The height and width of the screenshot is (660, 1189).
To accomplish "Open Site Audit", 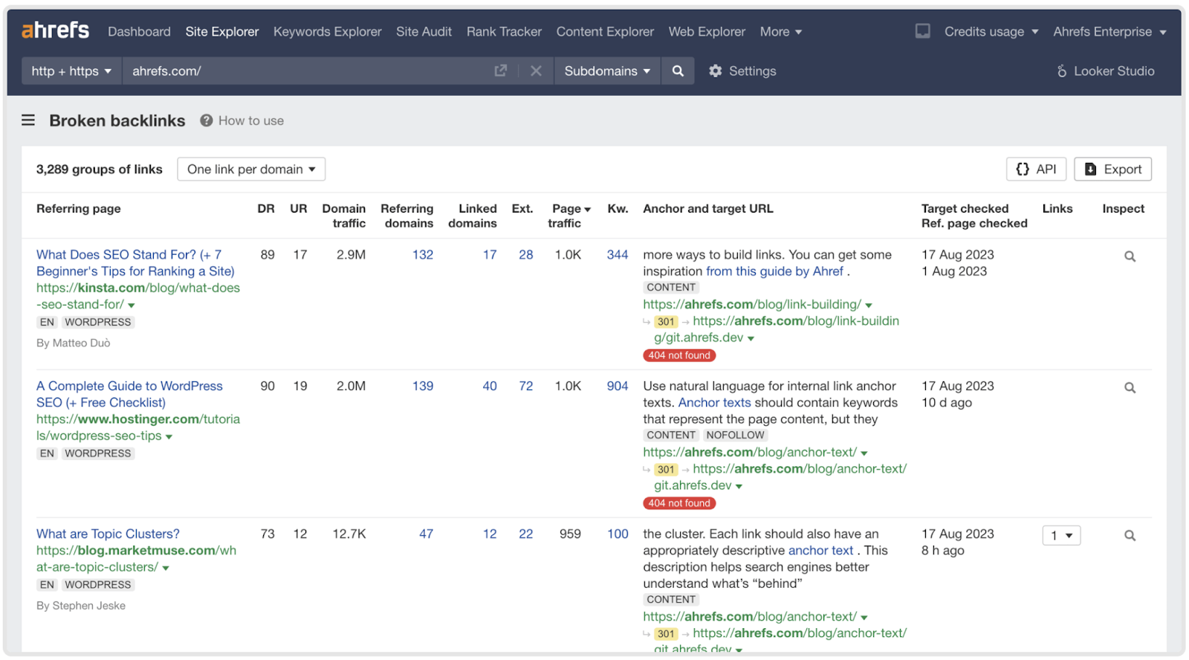I will tap(424, 31).
